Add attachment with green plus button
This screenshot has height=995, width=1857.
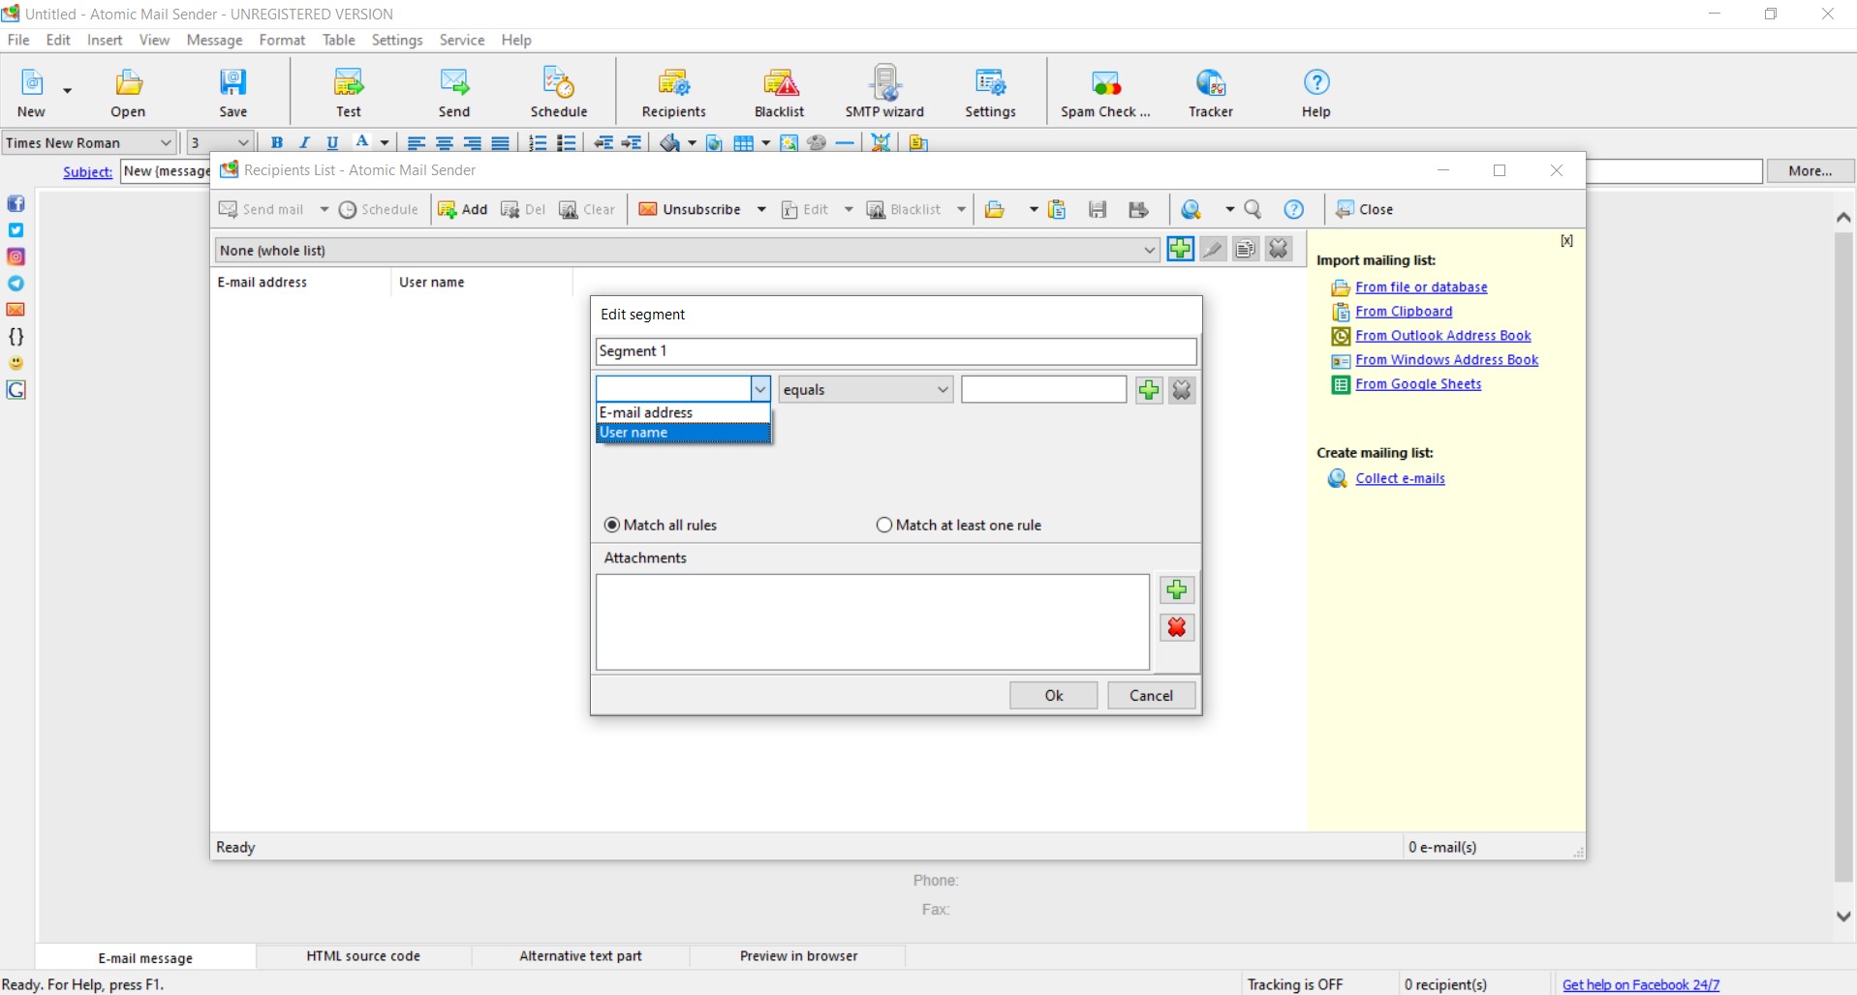click(x=1177, y=589)
